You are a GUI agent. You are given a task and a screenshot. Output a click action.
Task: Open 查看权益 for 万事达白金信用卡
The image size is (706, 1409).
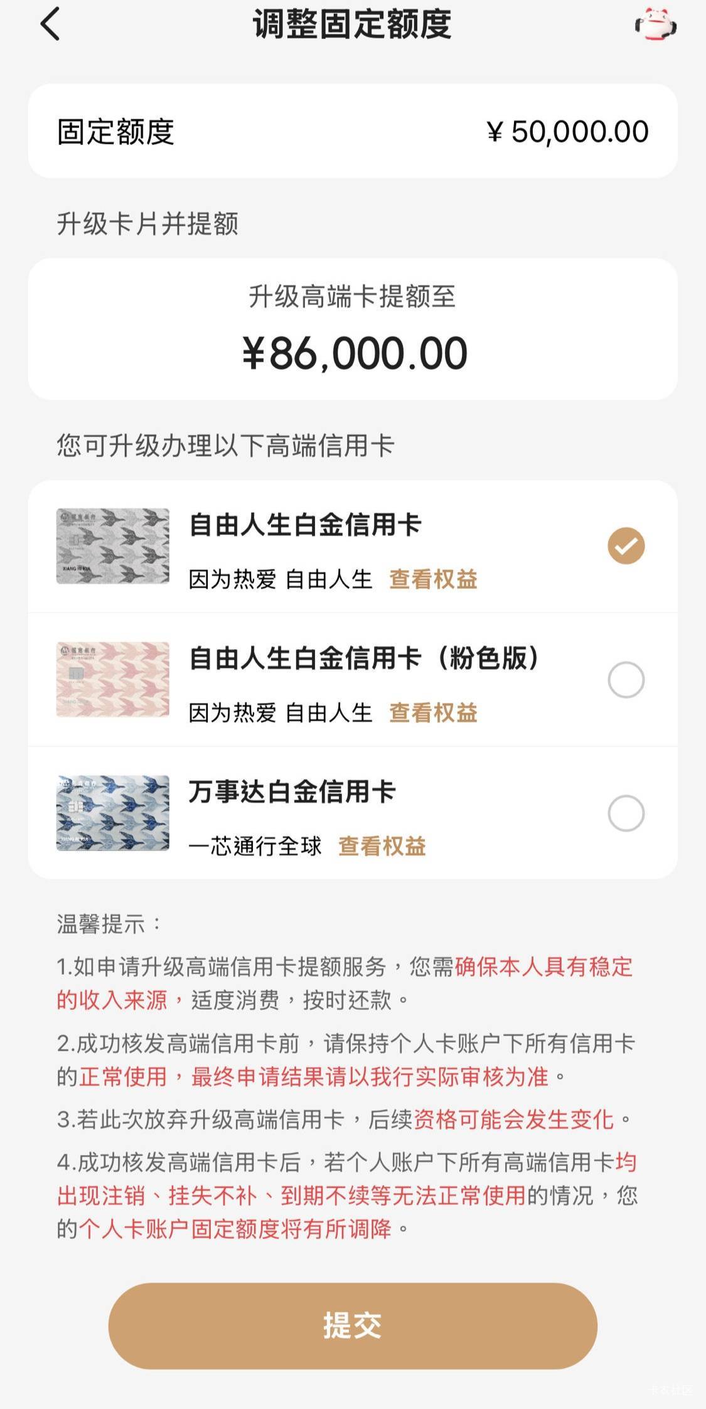pyautogui.click(x=382, y=847)
